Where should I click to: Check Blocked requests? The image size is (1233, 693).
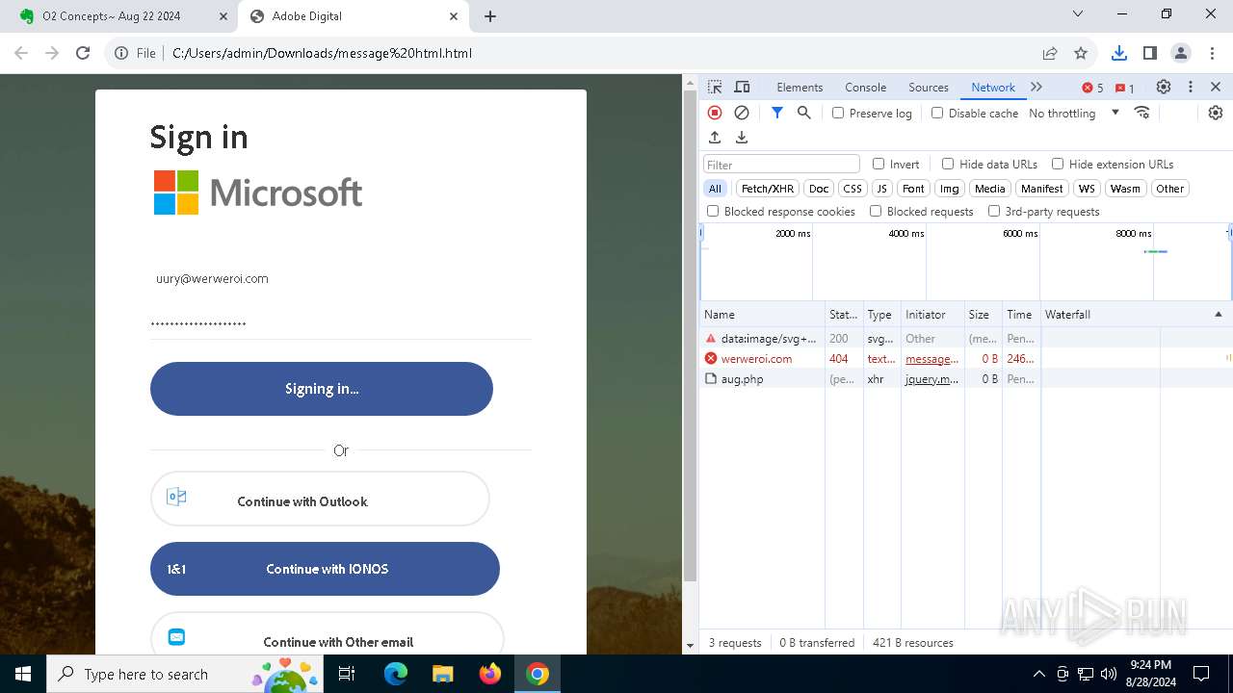tap(876, 211)
